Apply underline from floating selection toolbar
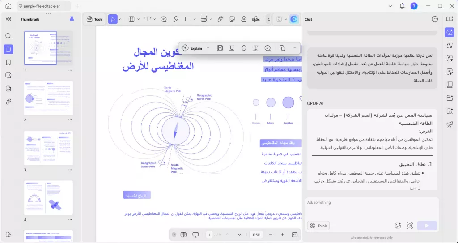 click(x=232, y=48)
